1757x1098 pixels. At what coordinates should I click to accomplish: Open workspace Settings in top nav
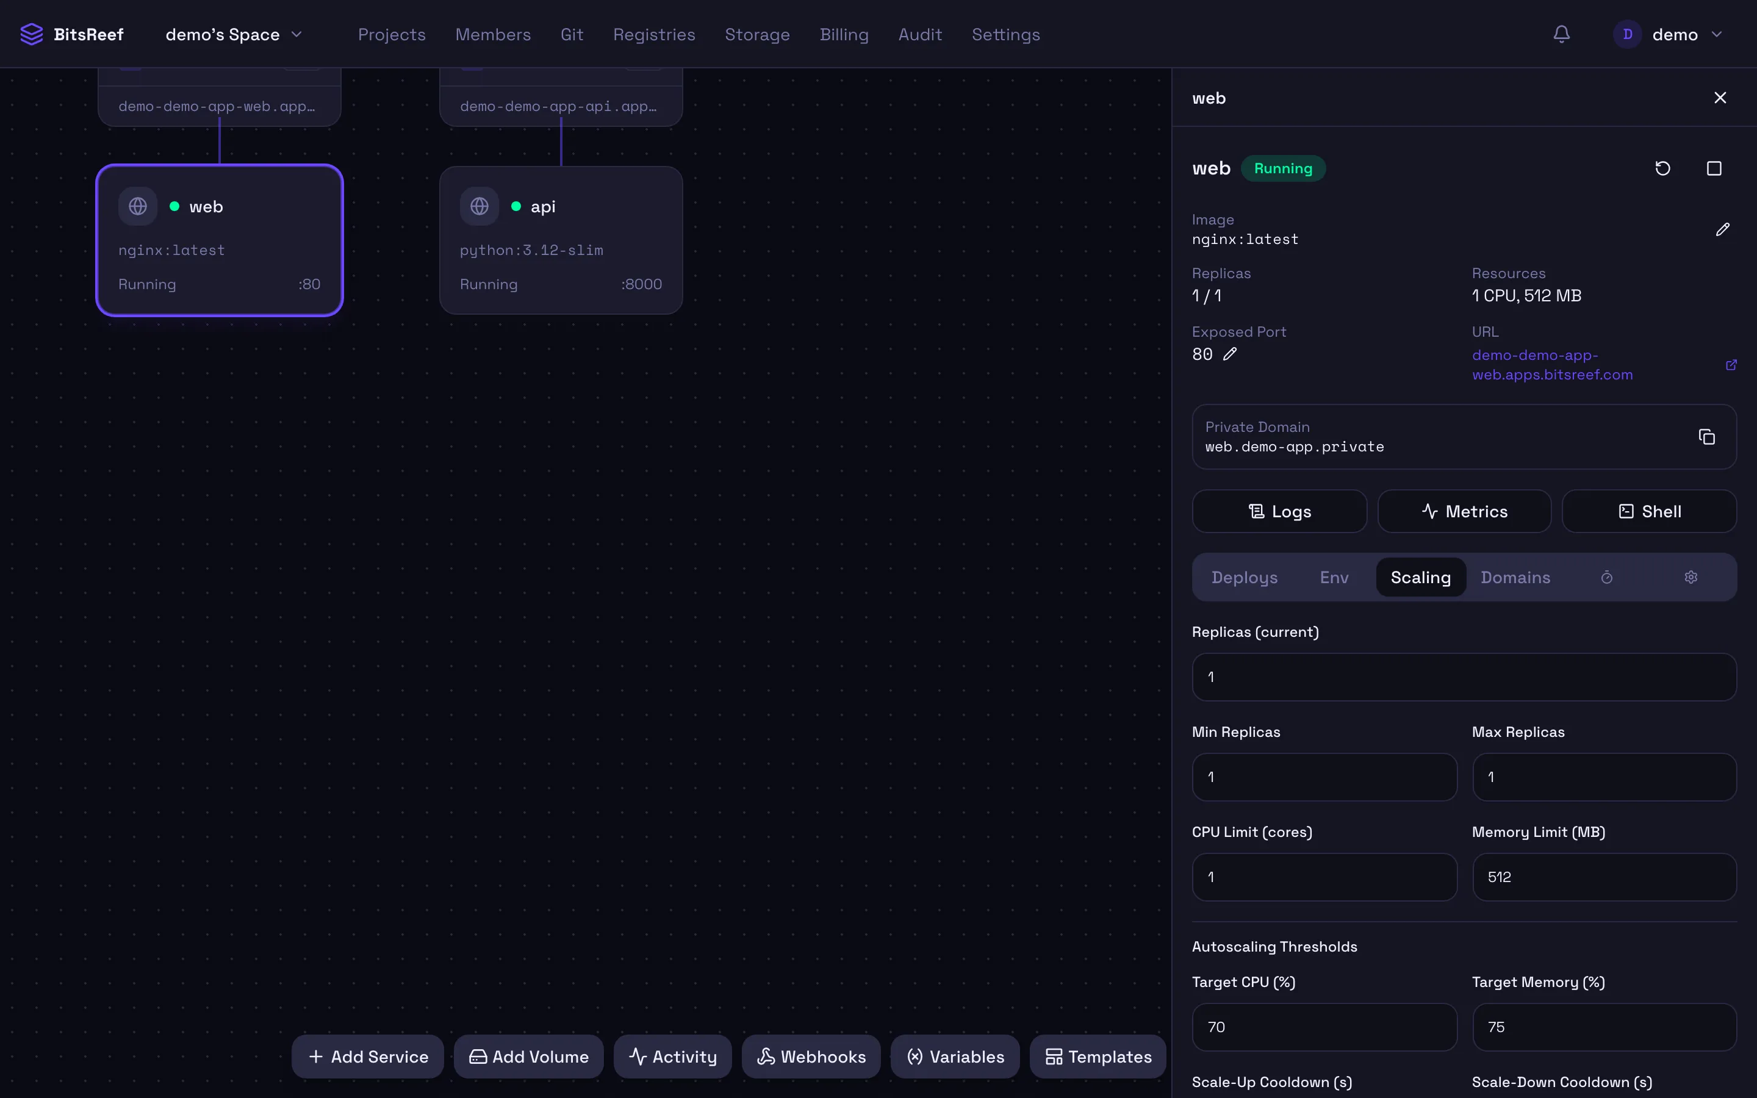(1005, 34)
